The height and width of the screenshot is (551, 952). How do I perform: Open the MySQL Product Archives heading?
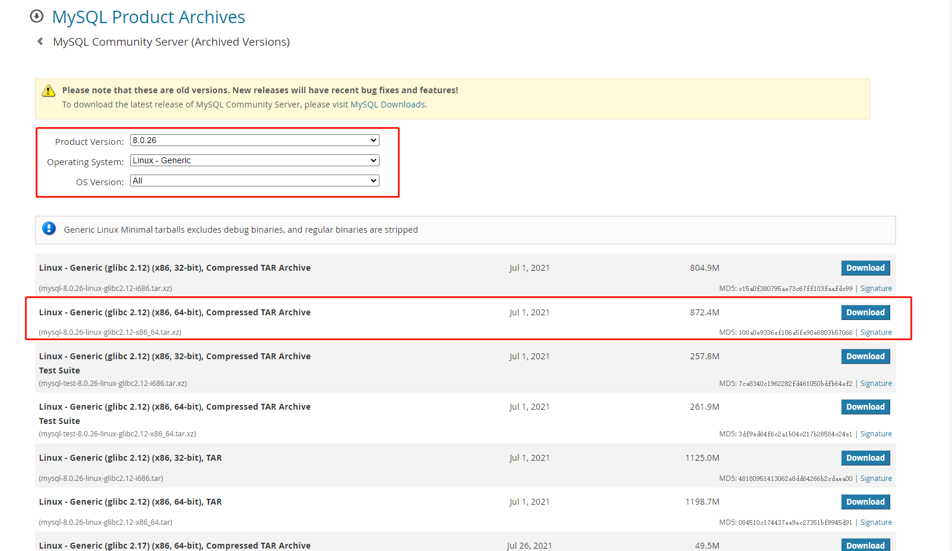point(148,17)
